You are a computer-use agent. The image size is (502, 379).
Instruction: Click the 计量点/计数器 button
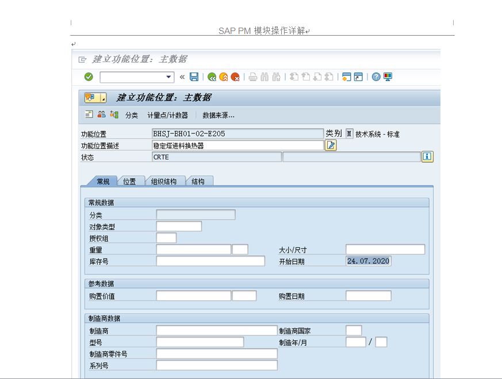click(168, 115)
